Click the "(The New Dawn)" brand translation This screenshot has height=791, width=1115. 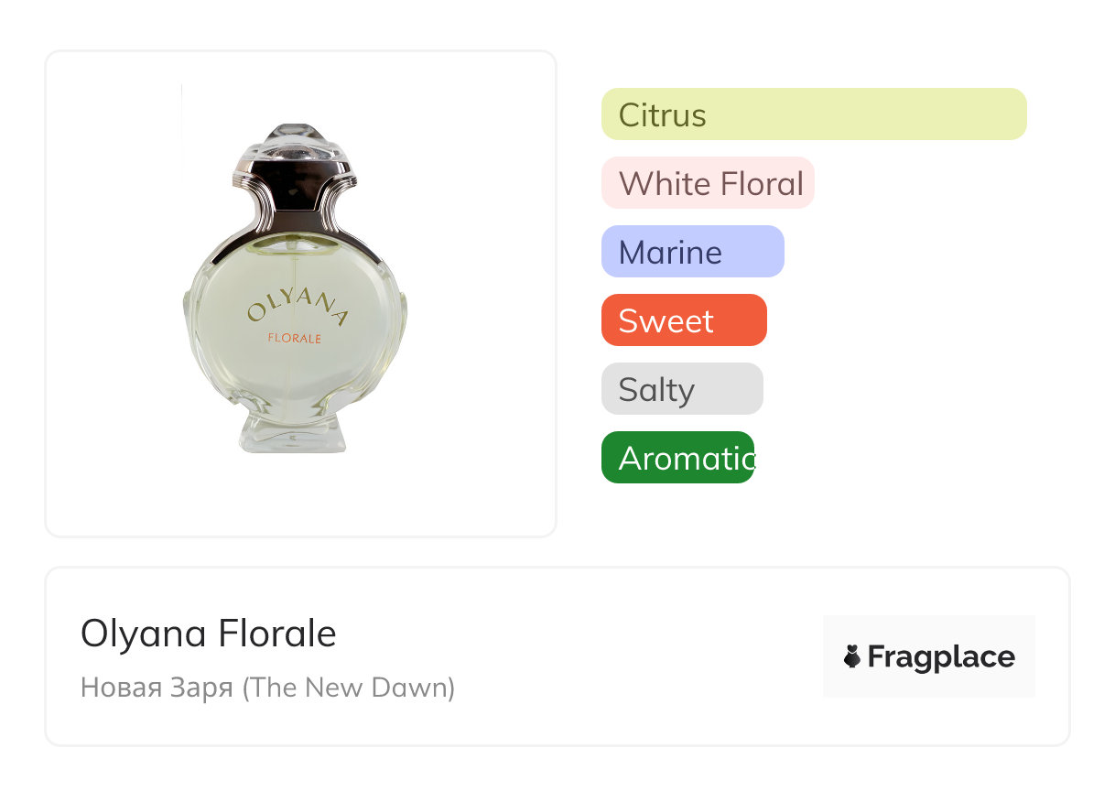(x=349, y=687)
